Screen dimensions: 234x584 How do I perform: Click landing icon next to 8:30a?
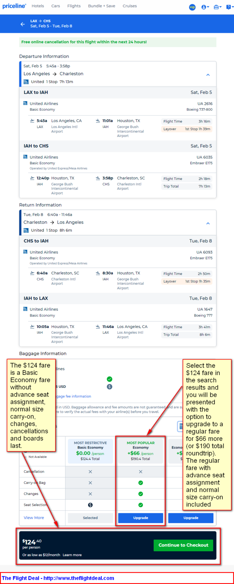pos(98,273)
